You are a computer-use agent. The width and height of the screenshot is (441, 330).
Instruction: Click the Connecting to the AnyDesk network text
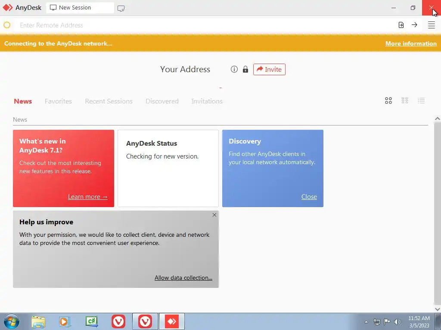(x=58, y=43)
